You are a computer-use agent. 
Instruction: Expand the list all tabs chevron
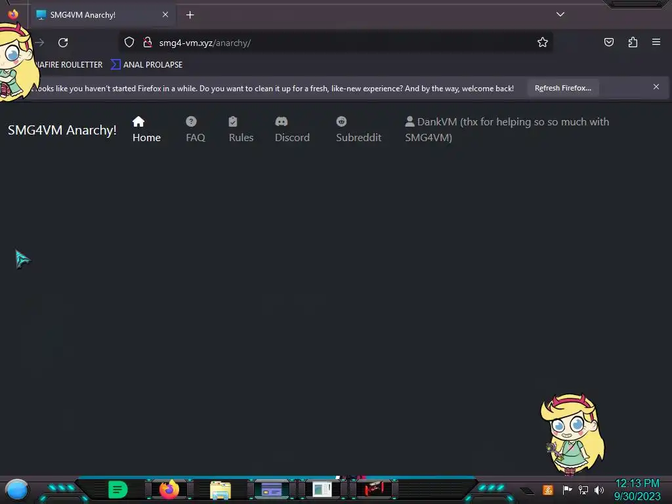click(x=560, y=14)
